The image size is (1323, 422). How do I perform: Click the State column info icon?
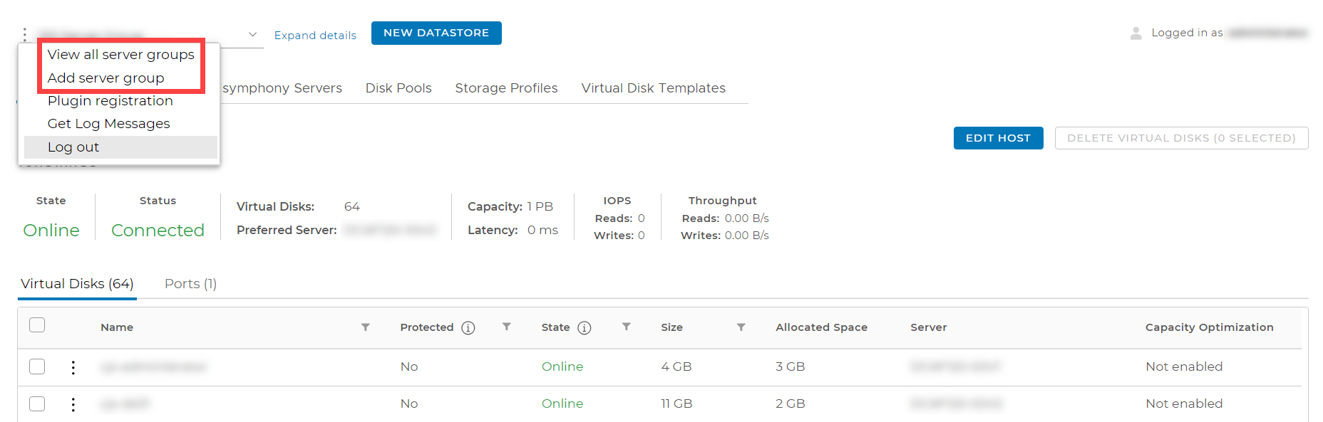[x=585, y=327]
